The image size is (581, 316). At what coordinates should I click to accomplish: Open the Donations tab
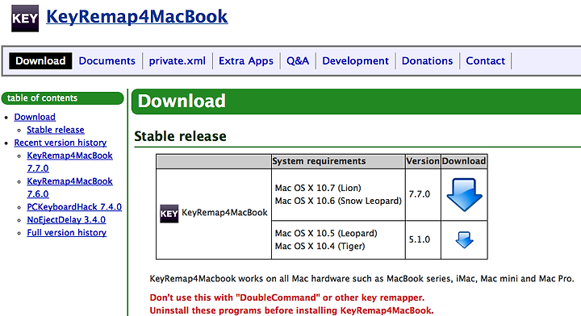(x=427, y=60)
